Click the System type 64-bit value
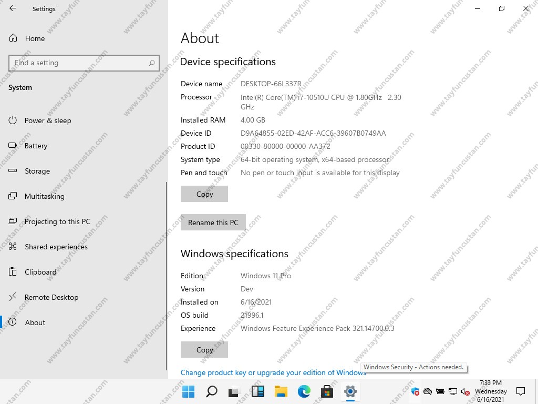538x404 pixels. 315,160
